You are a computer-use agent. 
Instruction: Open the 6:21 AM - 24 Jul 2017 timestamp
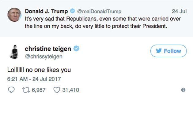[x=34, y=79]
